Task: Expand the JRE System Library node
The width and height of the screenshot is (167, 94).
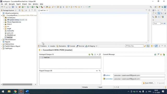Action: pyautogui.click(x=4, y=20)
